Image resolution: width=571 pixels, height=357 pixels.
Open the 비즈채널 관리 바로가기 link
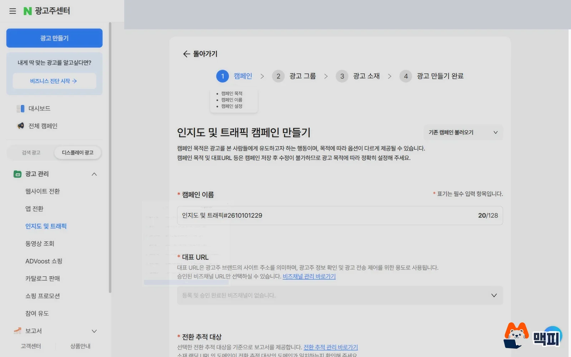coord(309,276)
